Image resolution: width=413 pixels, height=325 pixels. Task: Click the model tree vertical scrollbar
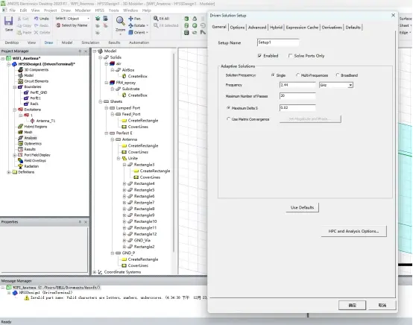pyautogui.click(x=174, y=153)
